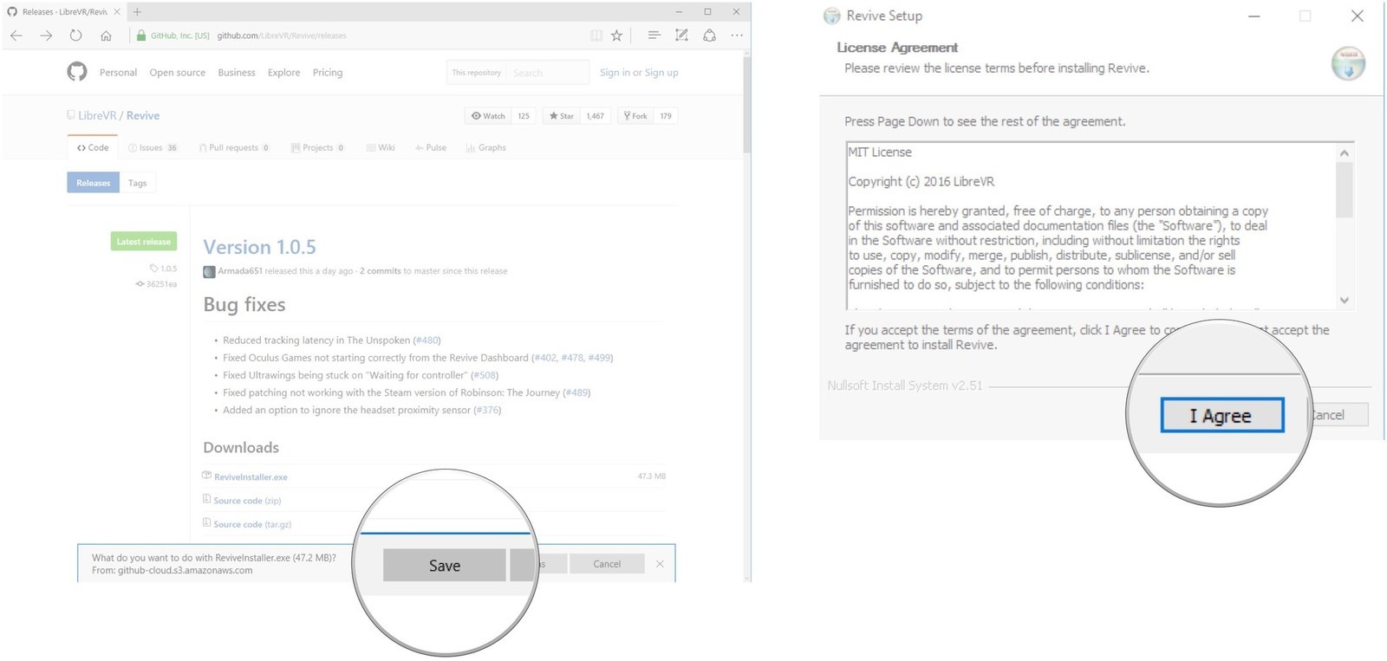Watch the Revive repository
1387x661 pixels.
488,116
